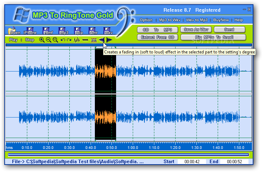The height and width of the screenshot is (172, 263).
Task: Apply the fade in effect
Action: tap(102, 40)
